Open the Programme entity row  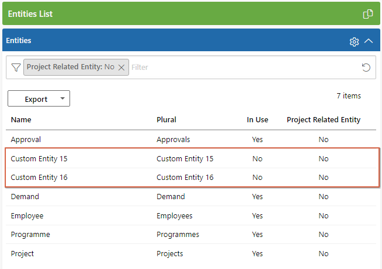pos(191,235)
